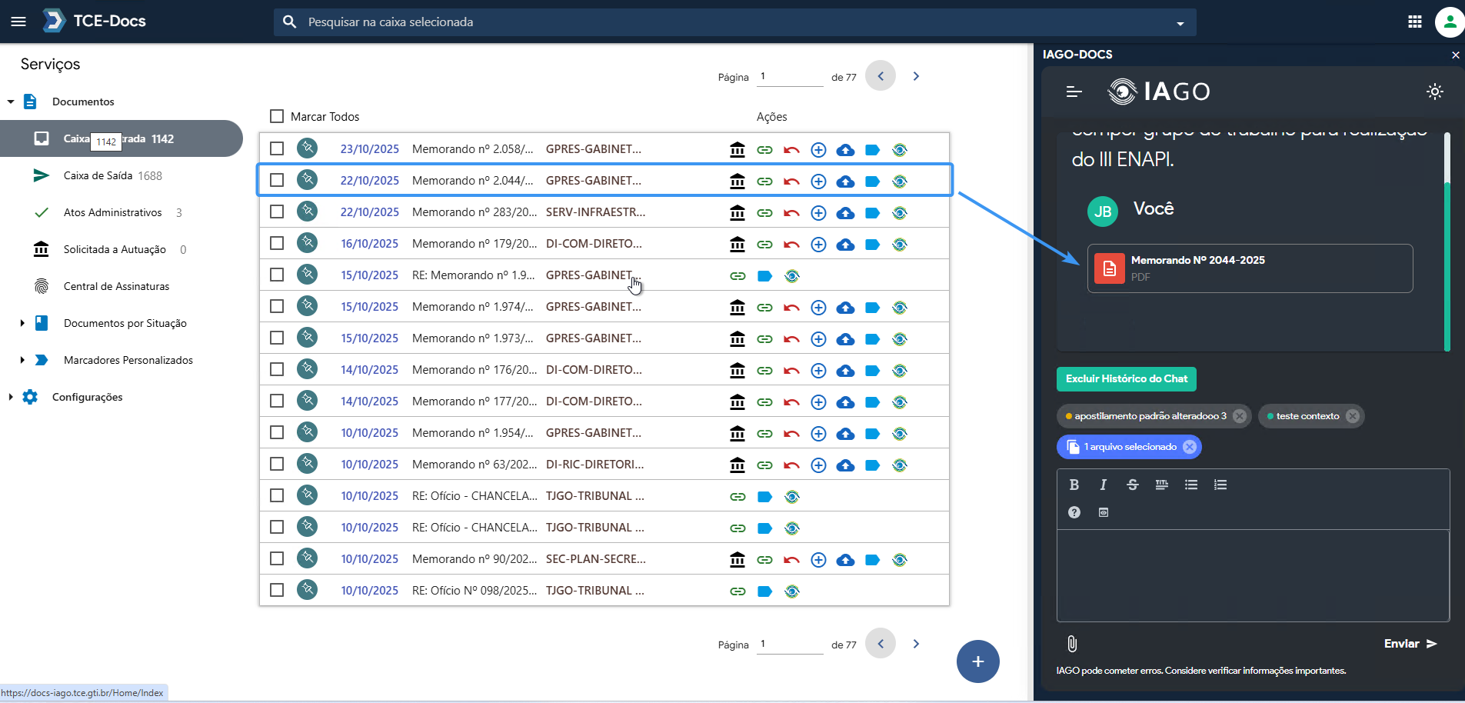The image size is (1465, 703).
Task: Click the hamburger menu icon beside TCE-Docs
Action: coord(18,22)
